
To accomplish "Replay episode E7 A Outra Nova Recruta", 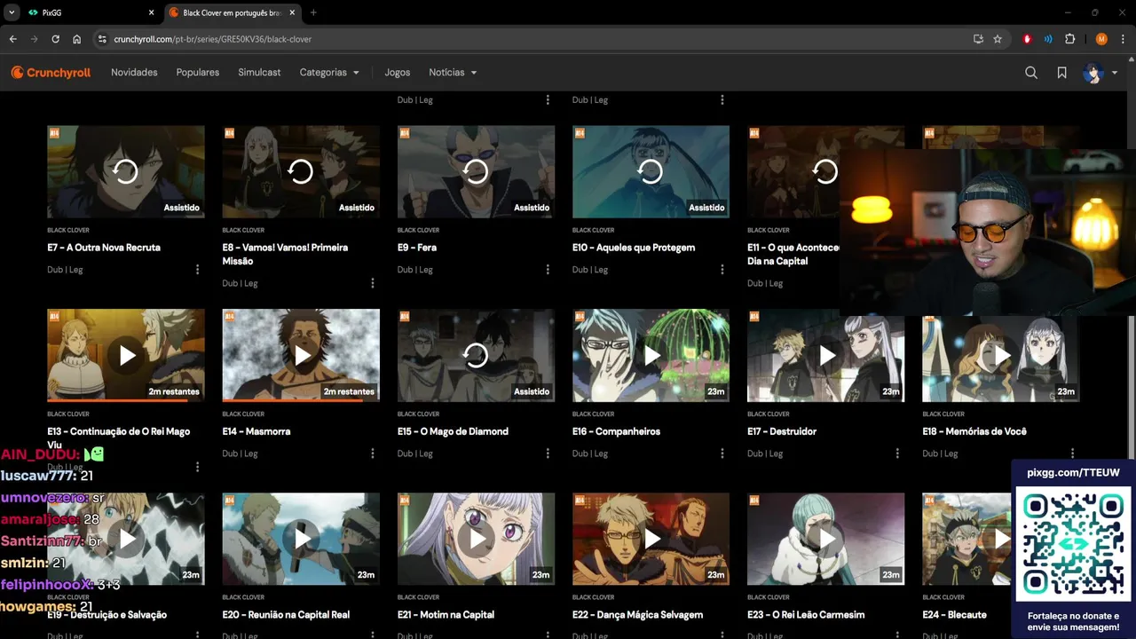I will click(x=126, y=171).
